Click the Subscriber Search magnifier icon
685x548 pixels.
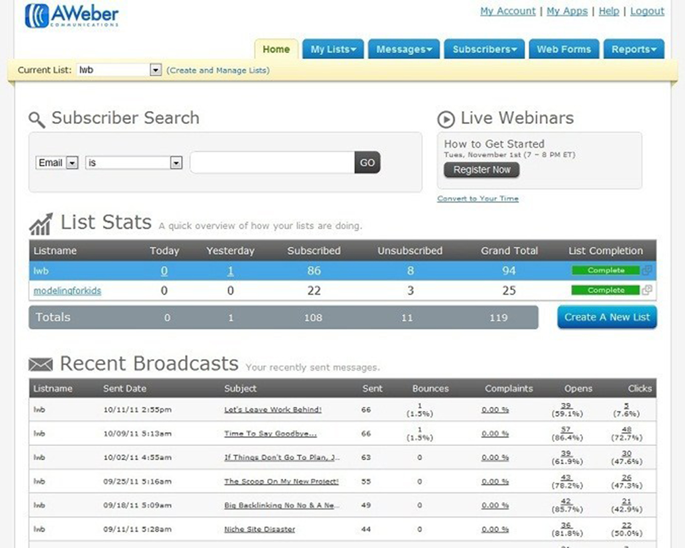pyautogui.click(x=37, y=120)
